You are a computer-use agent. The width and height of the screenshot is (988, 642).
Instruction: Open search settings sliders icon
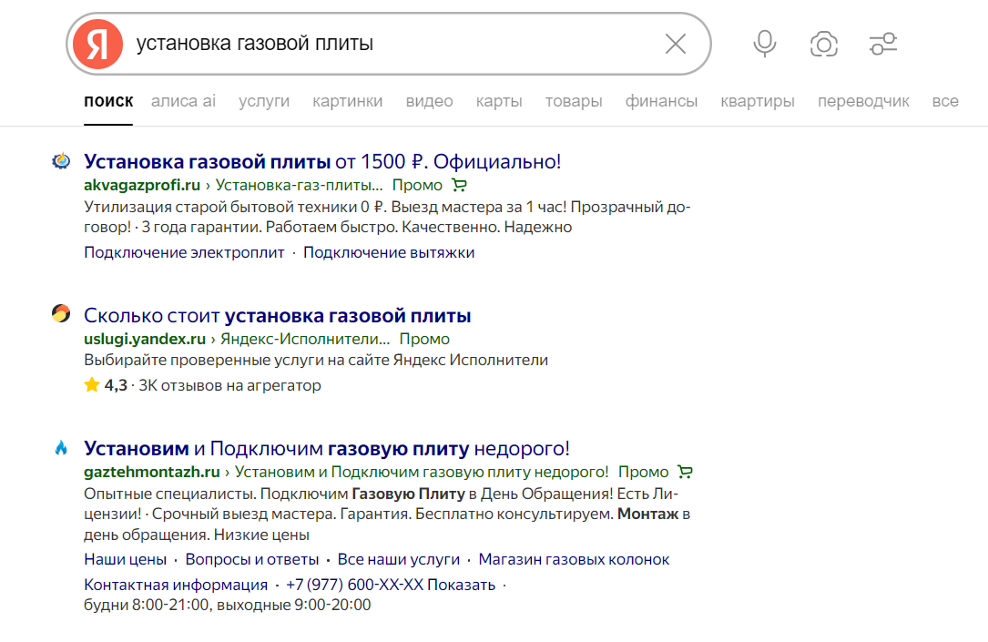click(x=882, y=44)
